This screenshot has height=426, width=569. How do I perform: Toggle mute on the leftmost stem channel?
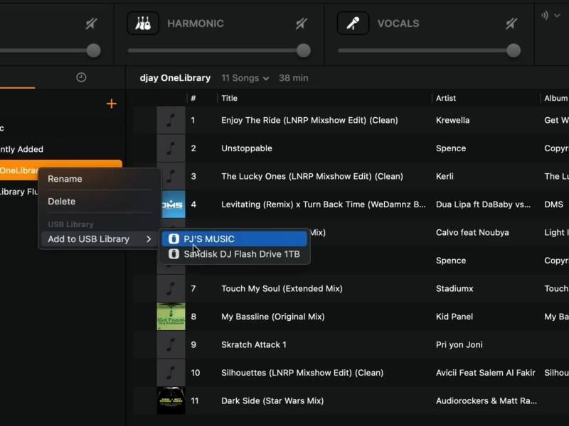pos(91,23)
